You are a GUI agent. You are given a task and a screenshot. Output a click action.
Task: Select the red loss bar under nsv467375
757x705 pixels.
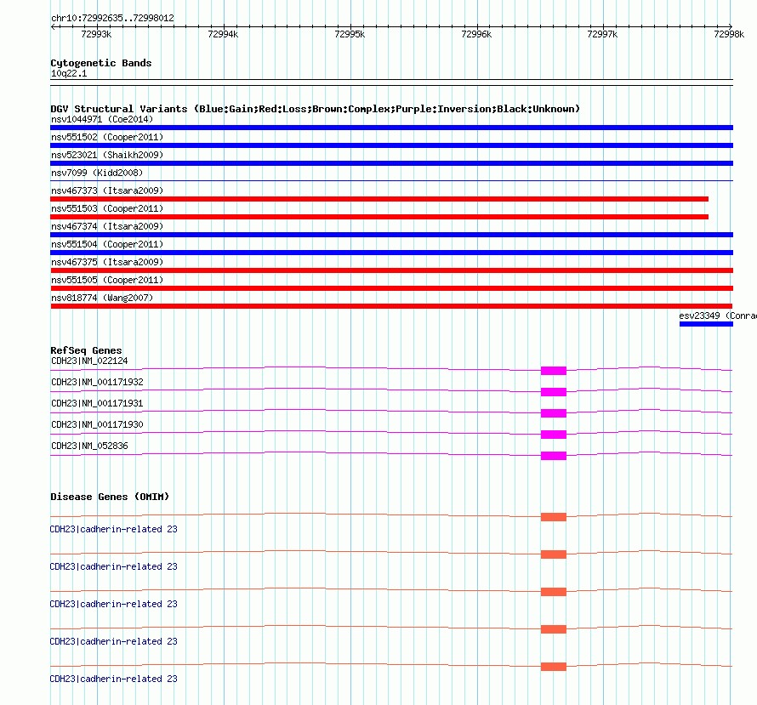tap(391, 270)
